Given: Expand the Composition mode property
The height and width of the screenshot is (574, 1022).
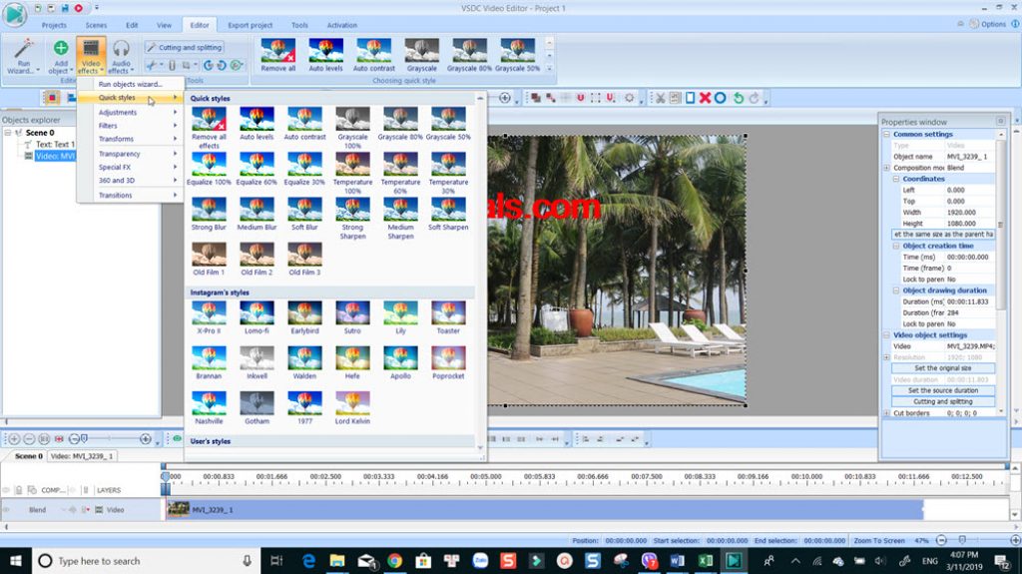Looking at the screenshot, I should tap(886, 168).
